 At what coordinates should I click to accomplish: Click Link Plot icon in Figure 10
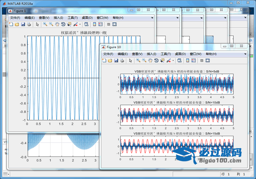point(179,61)
